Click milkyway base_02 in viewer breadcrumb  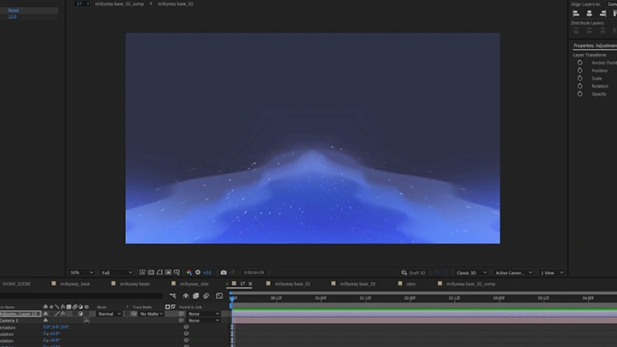pyautogui.click(x=176, y=4)
